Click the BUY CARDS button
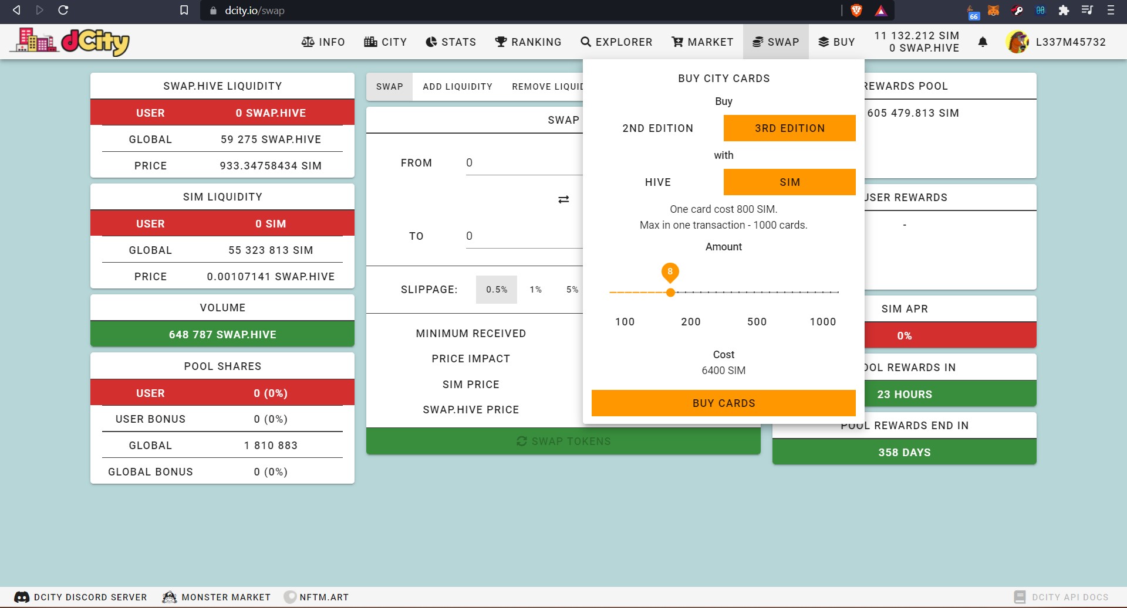Screen dimensions: 1127x608 pyautogui.click(x=723, y=403)
